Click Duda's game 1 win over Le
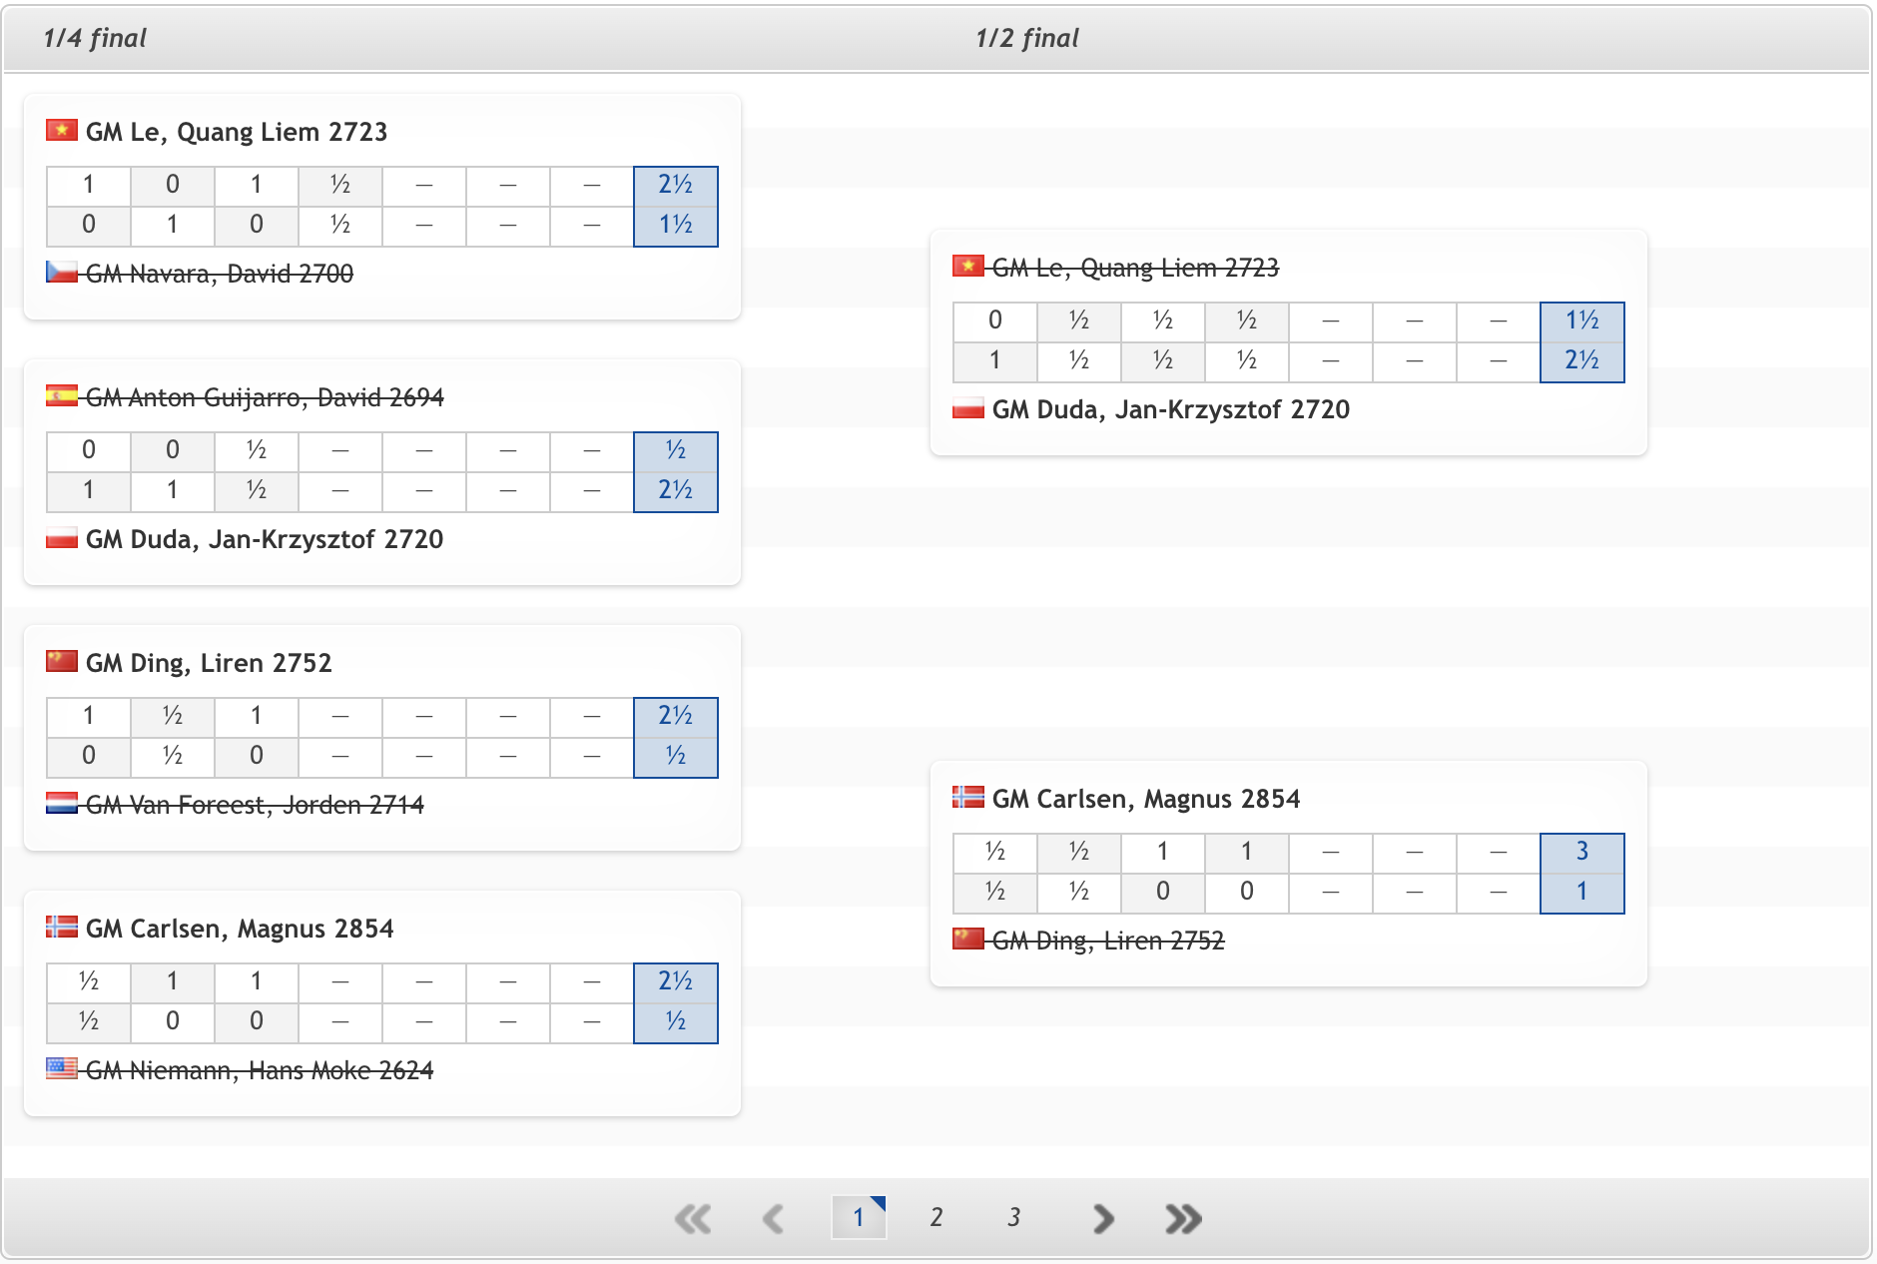Viewport: 1877px width, 1264px height. pyautogui.click(x=995, y=361)
